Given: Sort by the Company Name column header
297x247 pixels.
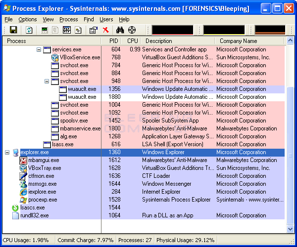Looking at the screenshot, I should pos(249,41).
